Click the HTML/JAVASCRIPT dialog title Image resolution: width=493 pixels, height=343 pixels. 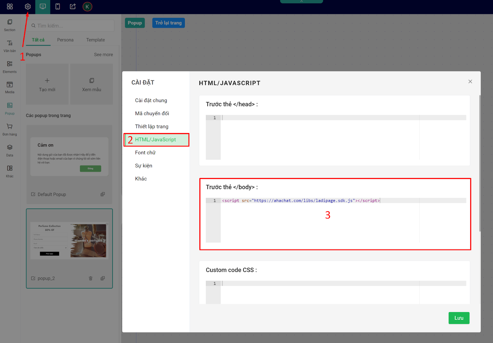(230, 83)
